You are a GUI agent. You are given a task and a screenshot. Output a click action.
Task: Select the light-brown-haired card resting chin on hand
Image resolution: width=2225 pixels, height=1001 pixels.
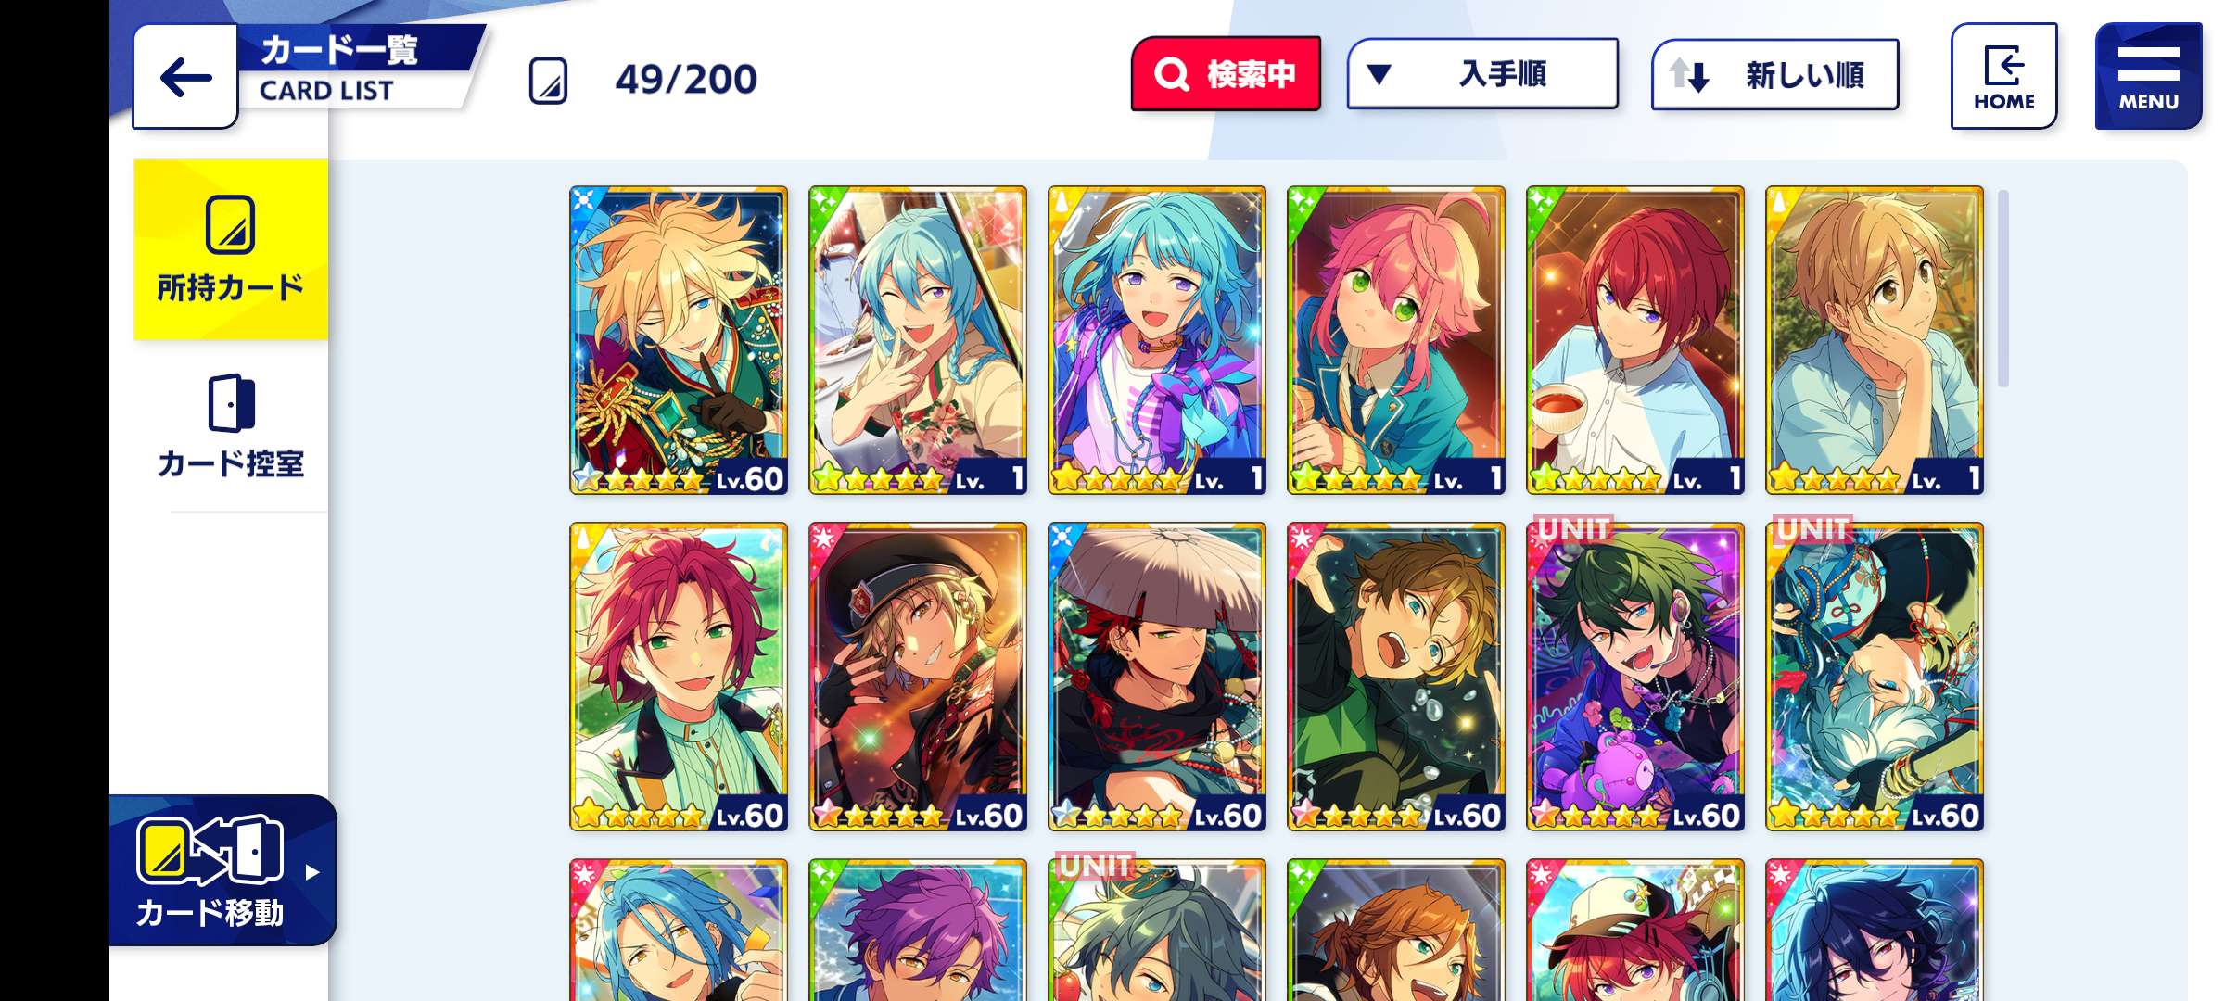pyautogui.click(x=1875, y=340)
